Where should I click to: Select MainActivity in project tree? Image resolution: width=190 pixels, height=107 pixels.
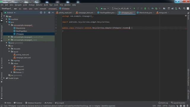(20, 28)
